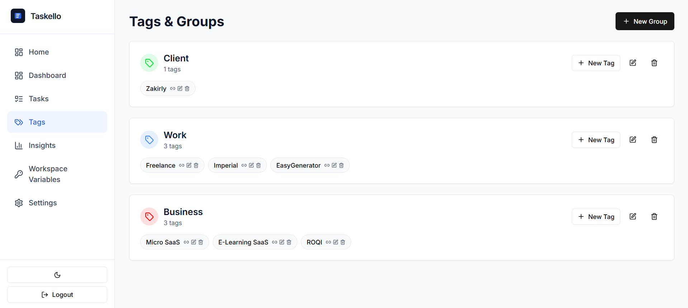Edit the Business group

pyautogui.click(x=633, y=216)
